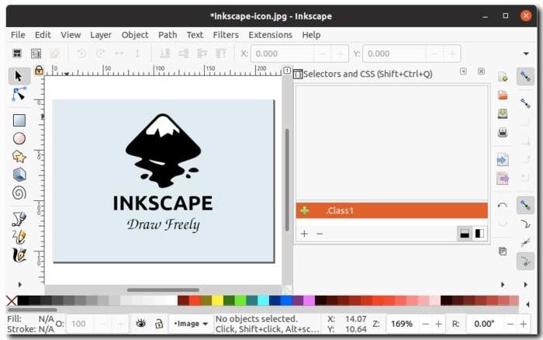Pick the Star and polygon tool
Image resolution: width=543 pixels, height=340 pixels.
coord(19,157)
